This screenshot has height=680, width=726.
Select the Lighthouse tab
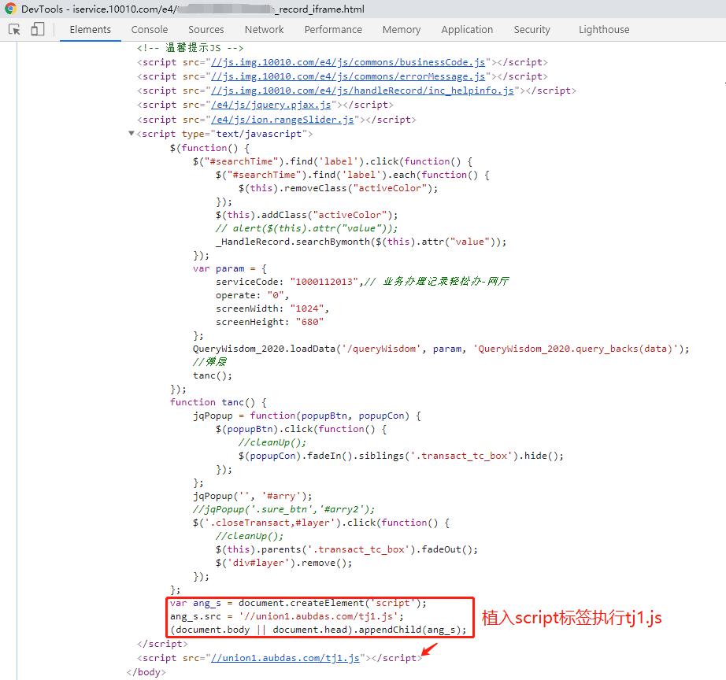[x=604, y=30]
